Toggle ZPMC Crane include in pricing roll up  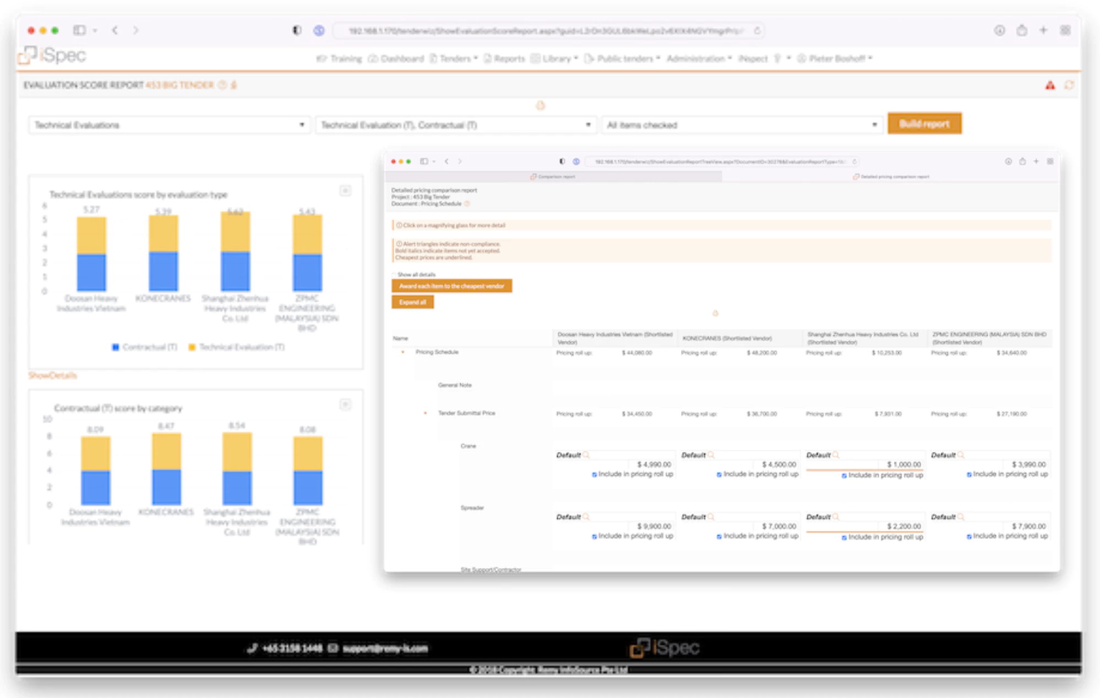[969, 475]
